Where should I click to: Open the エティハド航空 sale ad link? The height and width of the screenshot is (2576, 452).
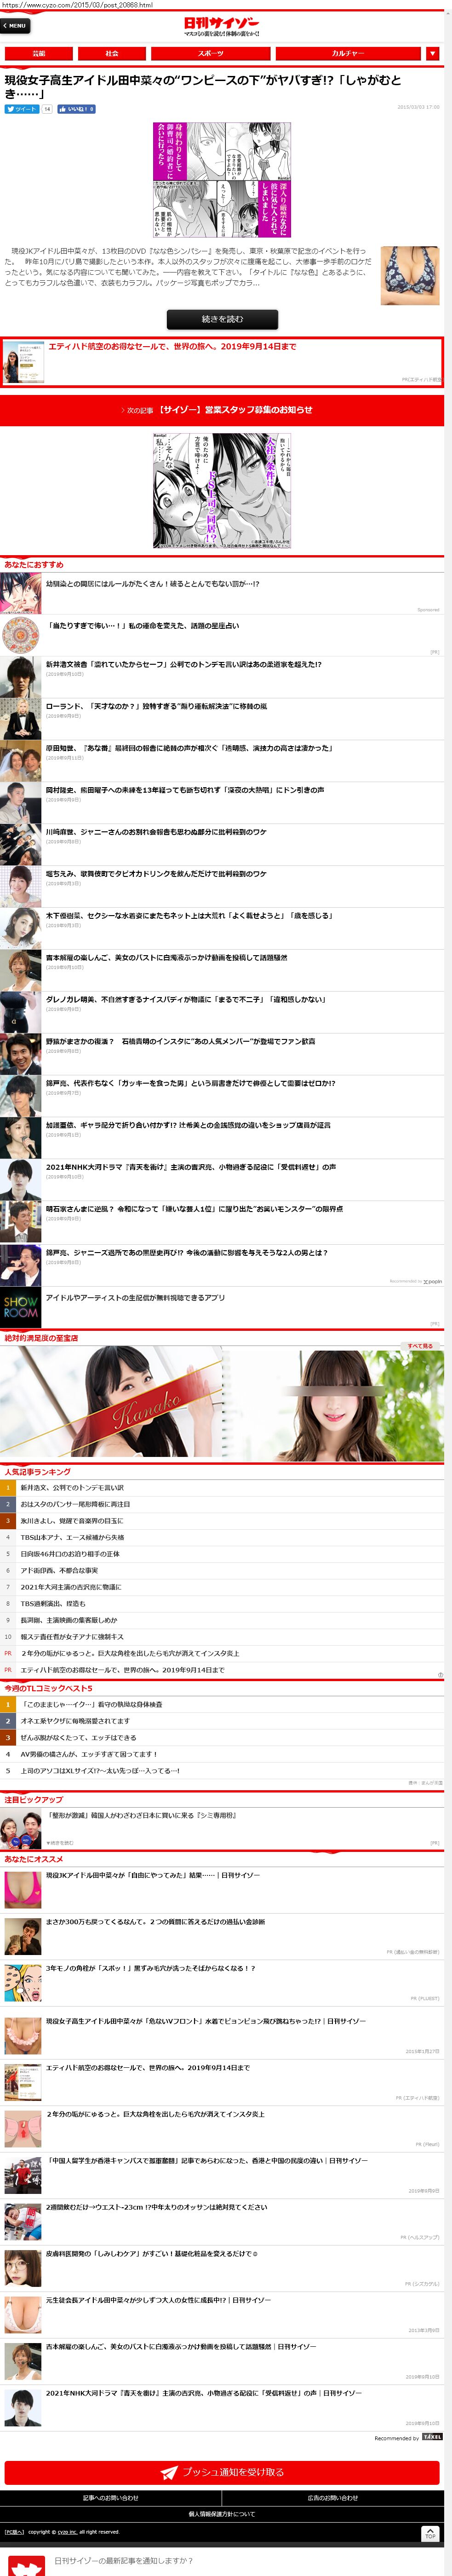point(222,361)
